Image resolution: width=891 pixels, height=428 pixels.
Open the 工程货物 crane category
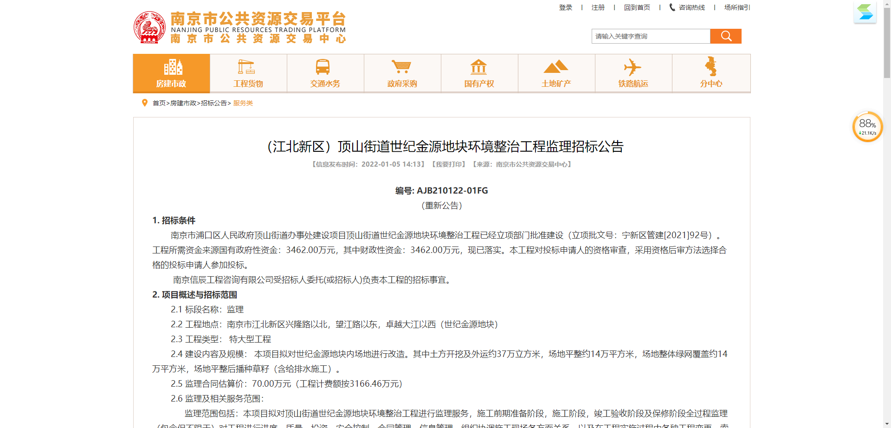(248, 73)
